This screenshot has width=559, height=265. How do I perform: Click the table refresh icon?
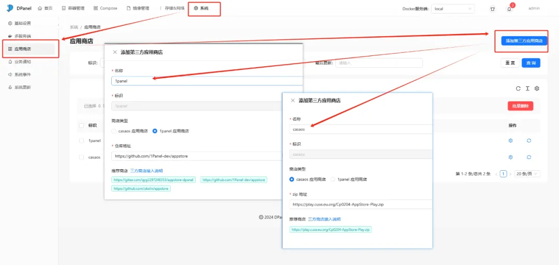point(518,89)
